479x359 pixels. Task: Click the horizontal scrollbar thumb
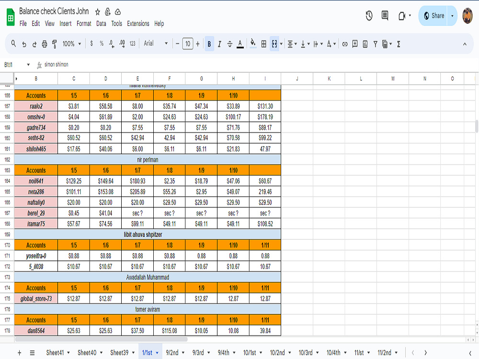(101, 339)
